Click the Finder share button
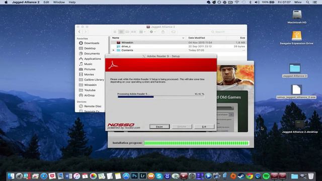The image size is (322, 181). point(163,32)
